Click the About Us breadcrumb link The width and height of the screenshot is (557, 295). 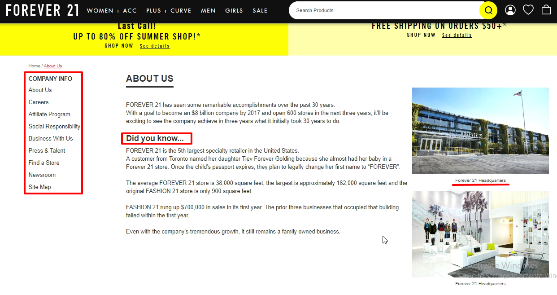(x=53, y=66)
